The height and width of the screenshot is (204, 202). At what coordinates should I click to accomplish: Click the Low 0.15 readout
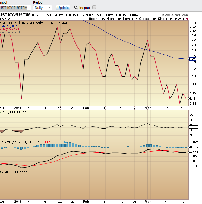point(130,19)
